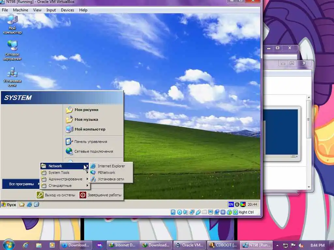Click Выход из системы button

click(56, 195)
